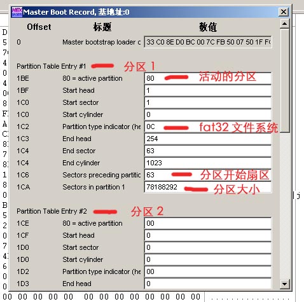Click the 1BE active partition field showing 80

point(208,78)
